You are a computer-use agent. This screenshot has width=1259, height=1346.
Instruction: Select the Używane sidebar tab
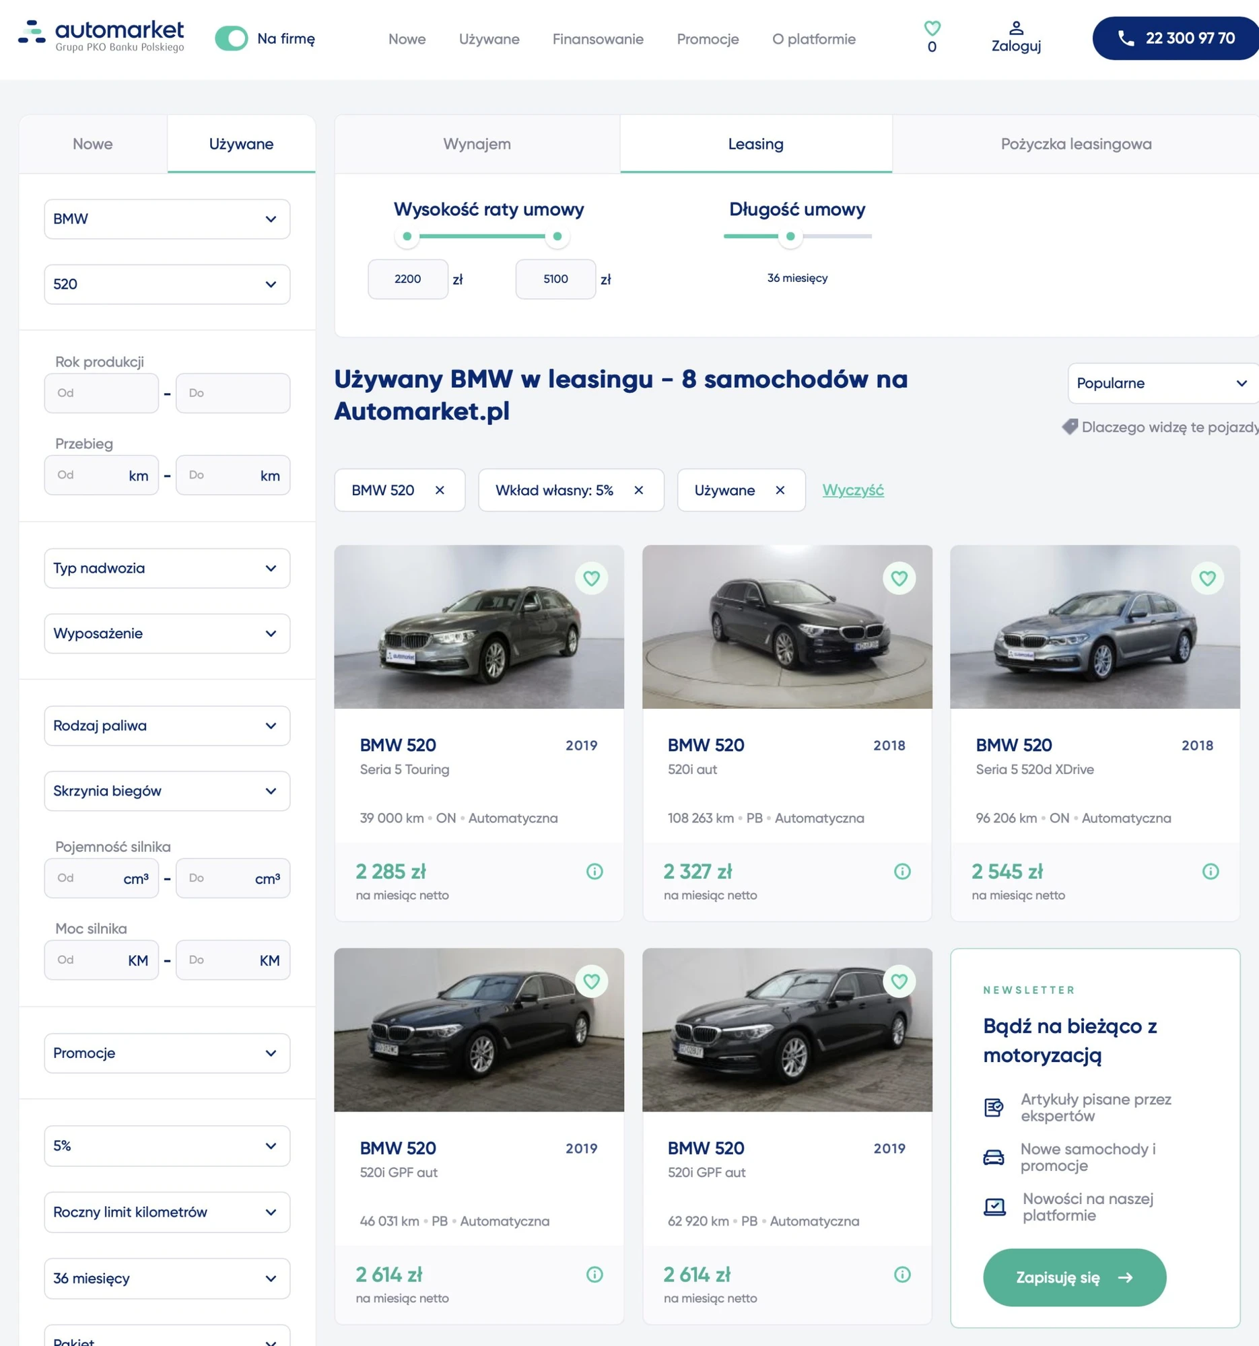point(241,144)
